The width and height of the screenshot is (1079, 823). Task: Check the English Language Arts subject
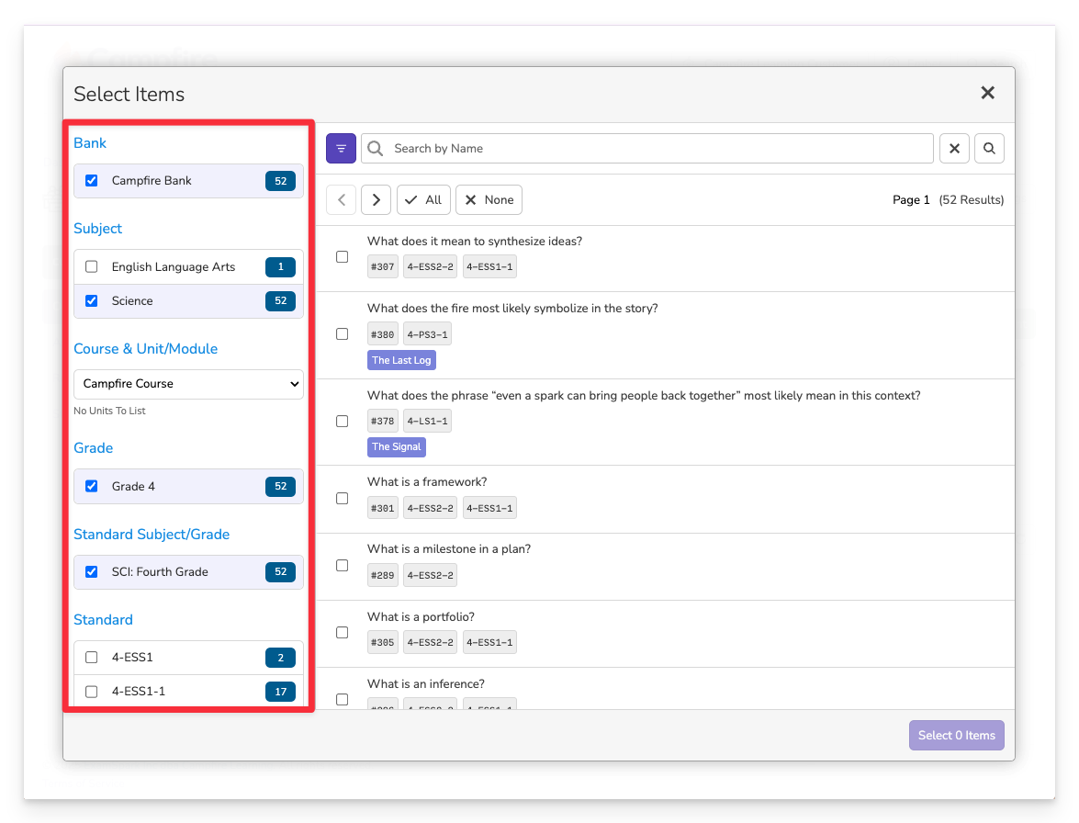(x=92, y=267)
